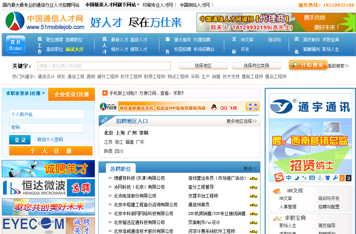Open 简历制作 menu item
The height and width of the screenshot is (234, 356).
pyautogui.click(x=311, y=40)
